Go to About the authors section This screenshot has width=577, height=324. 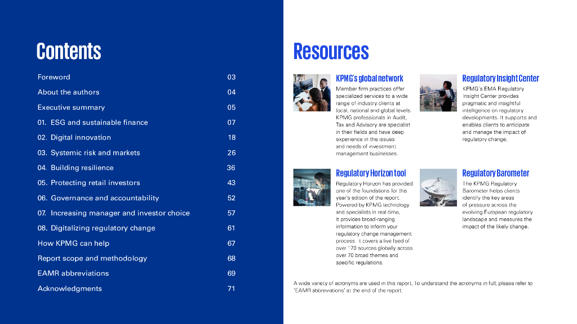click(68, 92)
